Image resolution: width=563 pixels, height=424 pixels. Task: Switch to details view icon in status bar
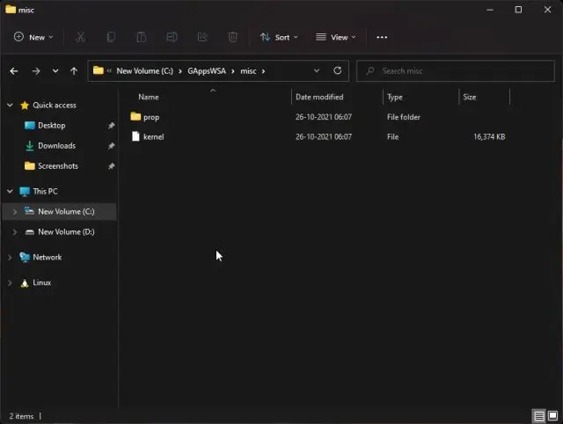tap(538, 415)
